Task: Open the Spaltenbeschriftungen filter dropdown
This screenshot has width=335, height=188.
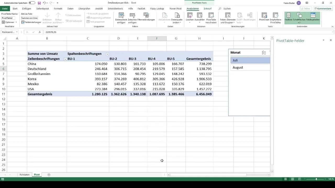Action: coord(107,54)
